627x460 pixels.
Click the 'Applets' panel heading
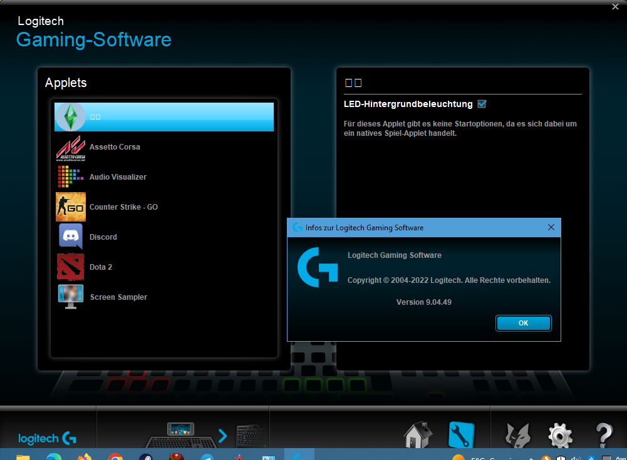[66, 83]
